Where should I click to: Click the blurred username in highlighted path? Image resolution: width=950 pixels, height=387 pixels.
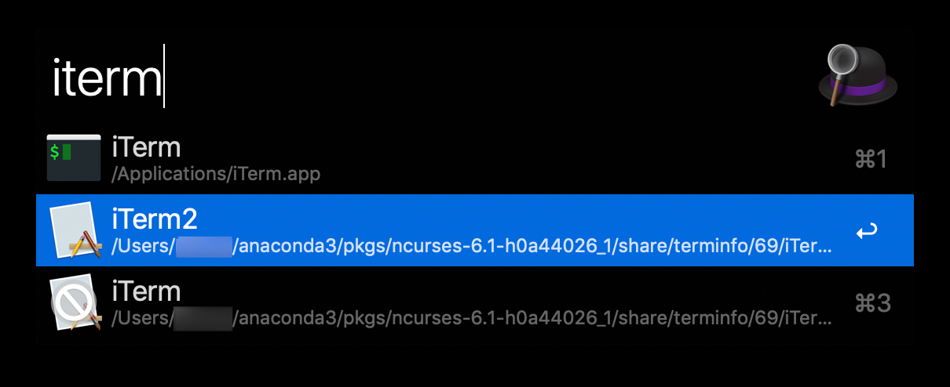coord(203,246)
